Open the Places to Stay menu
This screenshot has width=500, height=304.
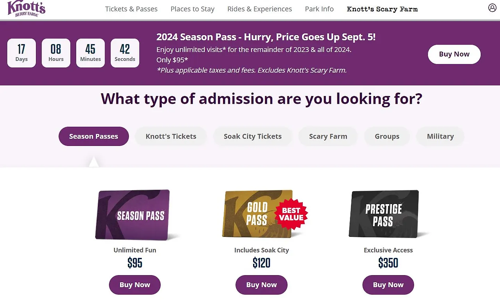tap(192, 9)
